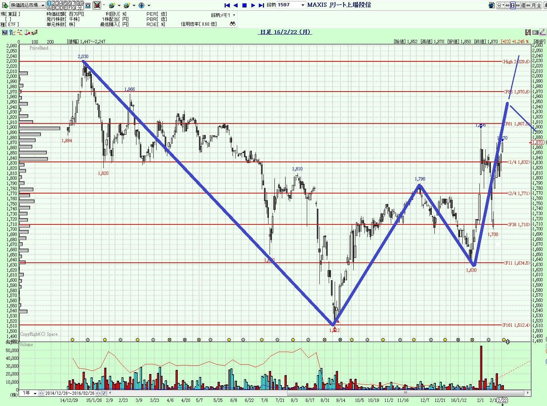Click the PriceBand label in the chart
Image resolution: width=547 pixels, height=406 pixels.
[x=39, y=48]
